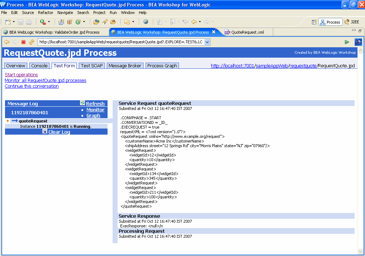Click the browser Refresh icon
This screenshot has height=256, width=365.
pyautogui.click(x=32, y=42)
